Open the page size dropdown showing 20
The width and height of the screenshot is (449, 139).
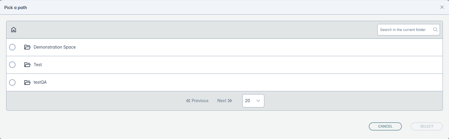click(253, 101)
